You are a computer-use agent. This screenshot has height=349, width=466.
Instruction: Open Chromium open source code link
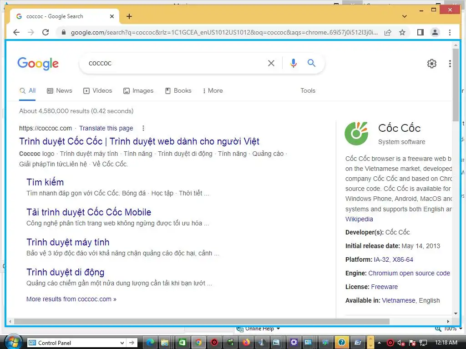click(x=409, y=273)
